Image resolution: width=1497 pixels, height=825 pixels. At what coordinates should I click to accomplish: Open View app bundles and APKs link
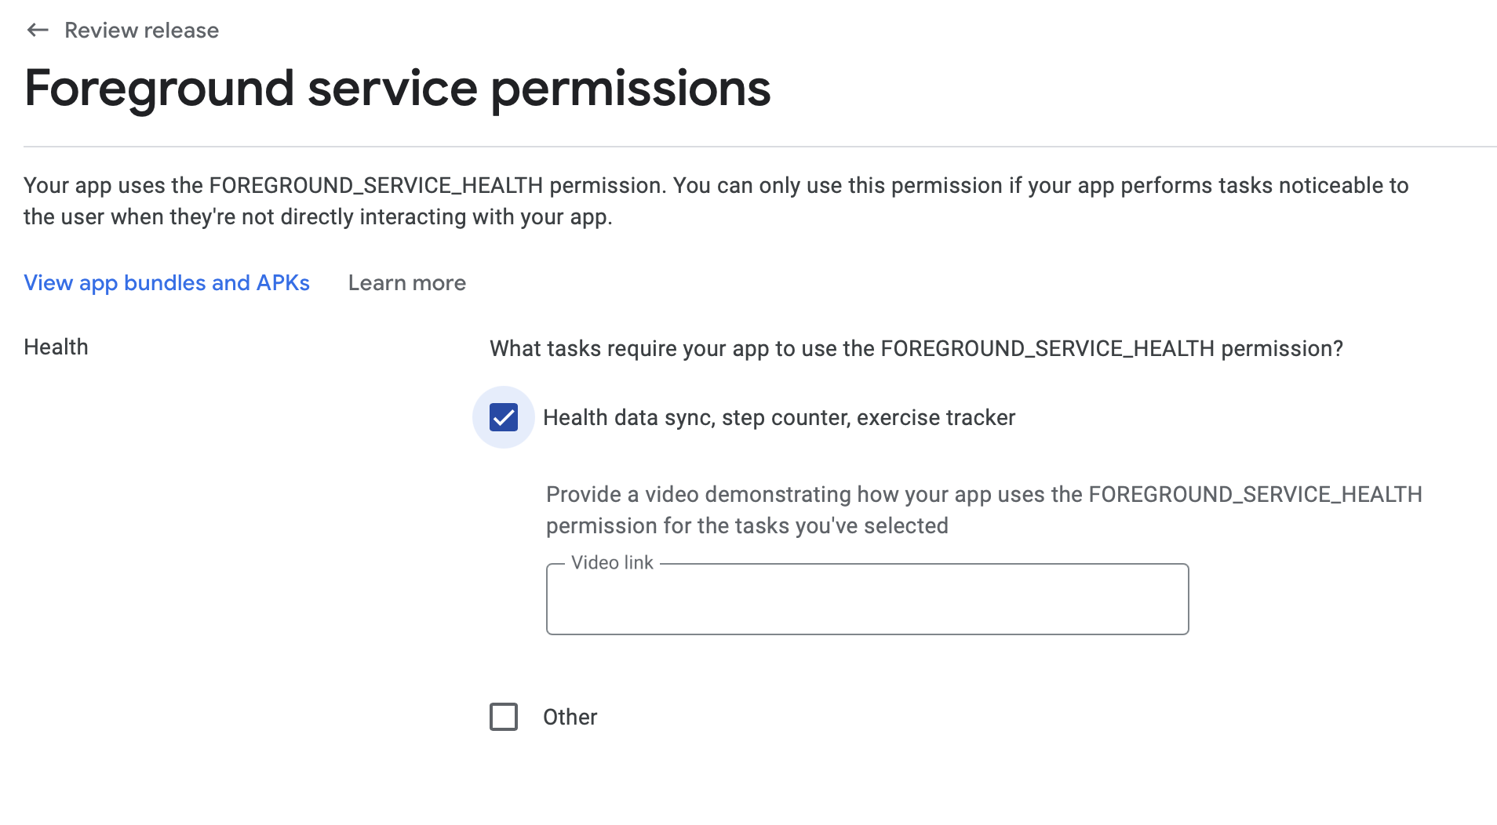click(x=166, y=283)
